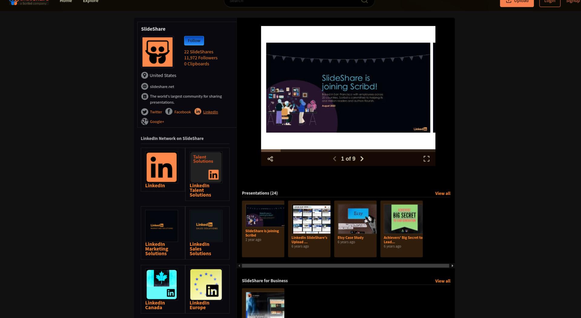
Task: Click the search magnifier icon
Action: (x=364, y=1)
